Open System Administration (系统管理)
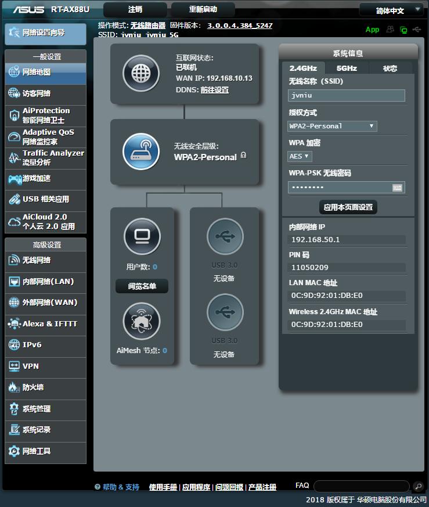This screenshot has width=429, height=507. (46, 409)
